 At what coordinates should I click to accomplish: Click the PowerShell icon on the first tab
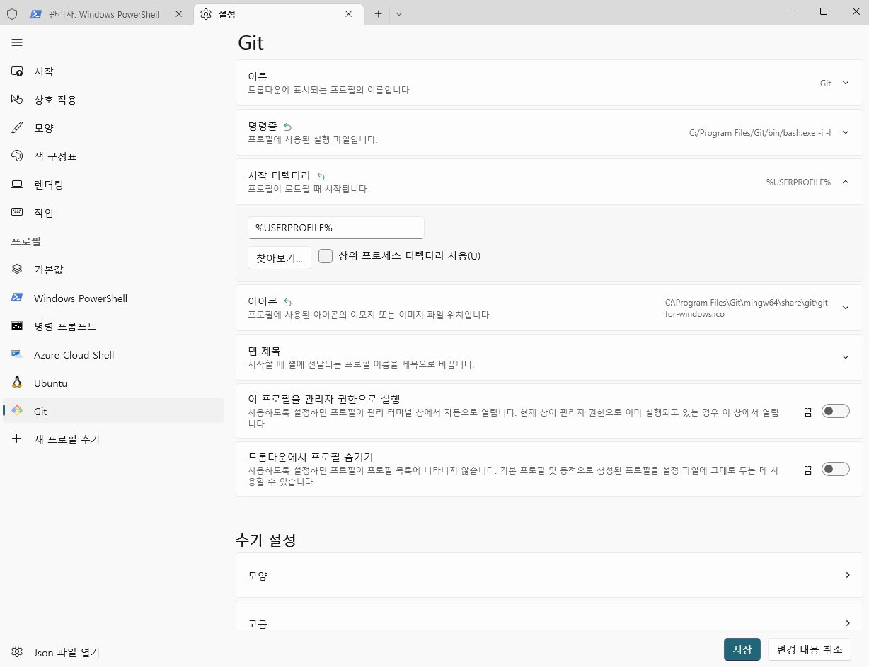click(35, 14)
